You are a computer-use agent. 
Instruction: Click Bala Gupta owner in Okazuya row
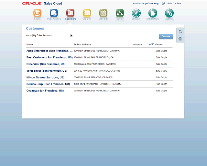point(161,91)
